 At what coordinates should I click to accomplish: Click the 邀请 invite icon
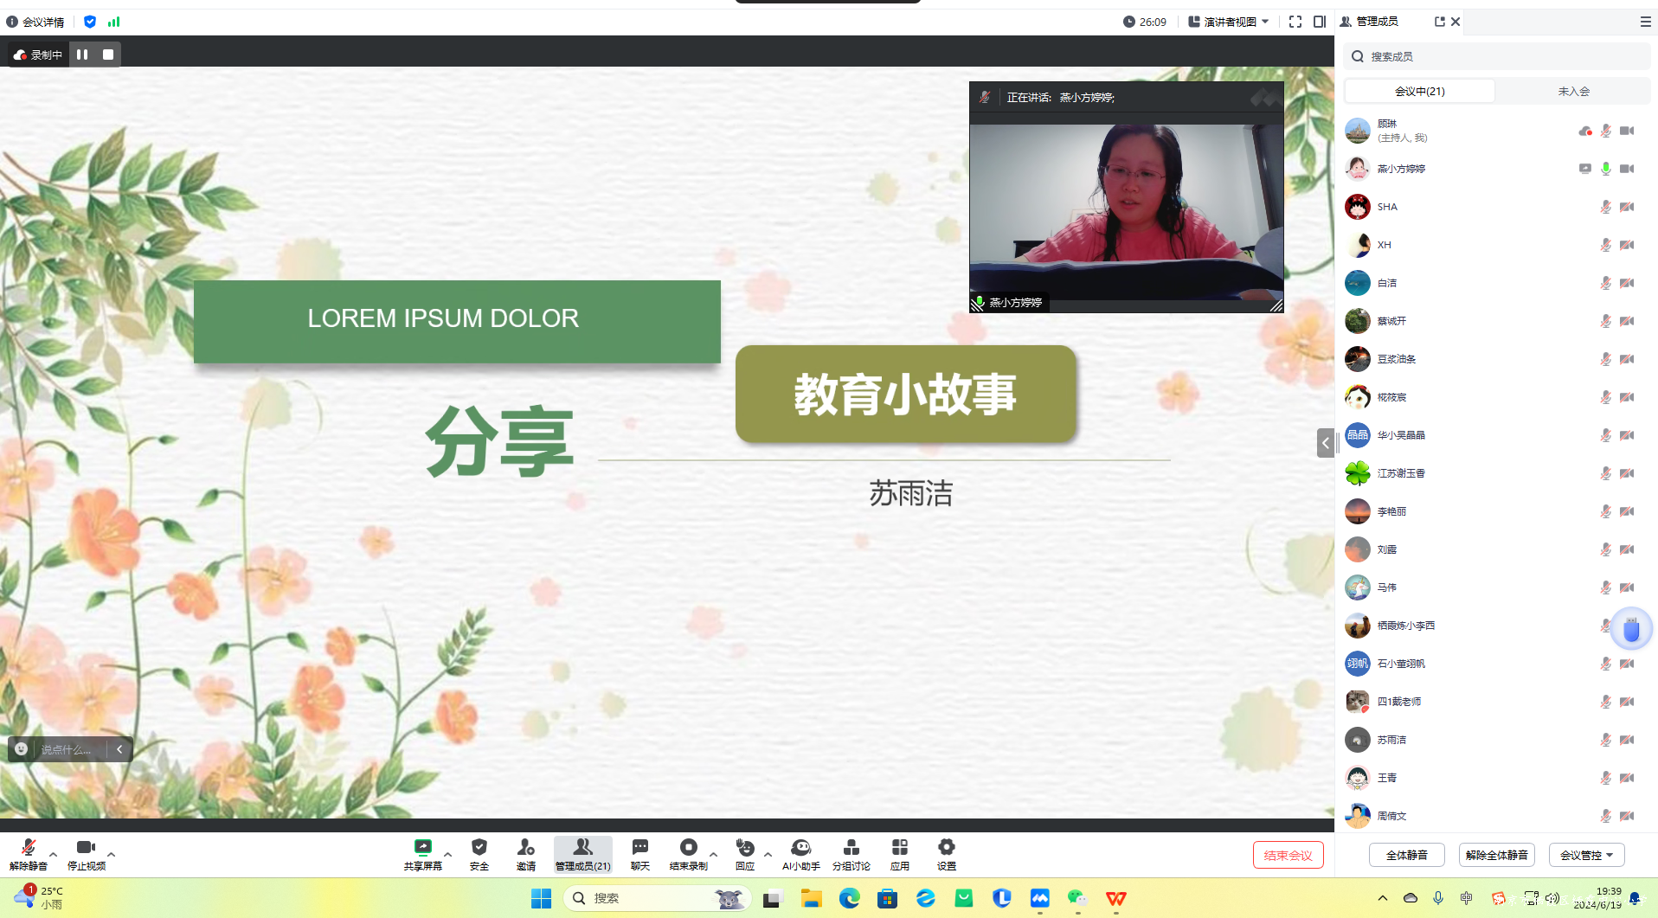pyautogui.click(x=525, y=853)
